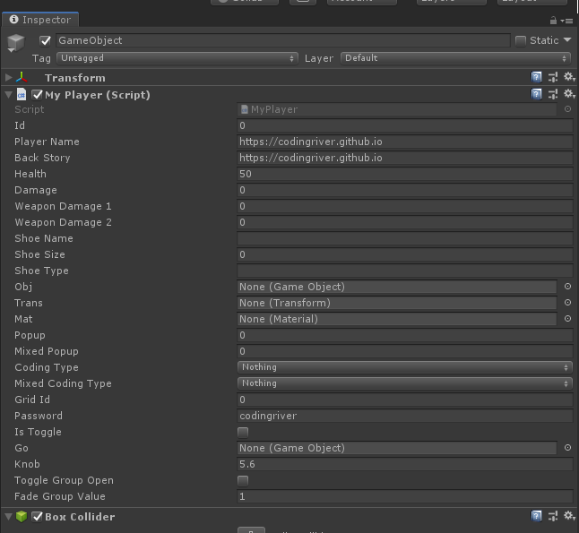Open Box Collider preset selector icon
579x533 pixels.
553,516
